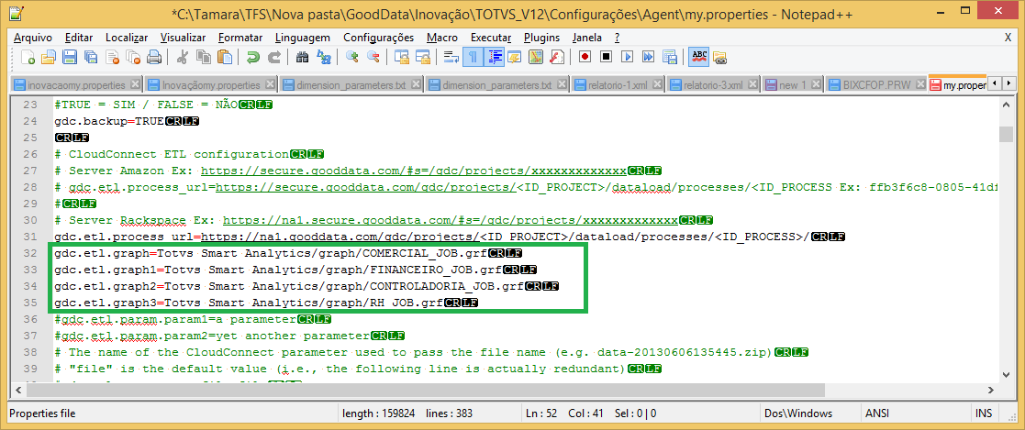Open the Function List icon
Viewport: 1025px width, 430px height.
tap(556, 57)
